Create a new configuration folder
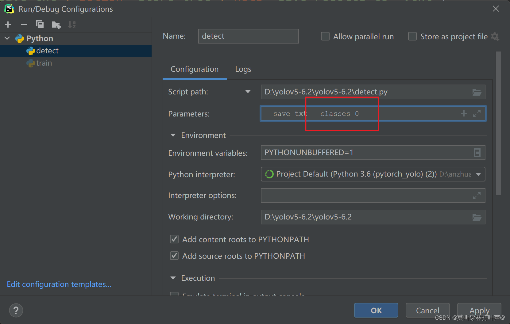Image resolution: width=510 pixels, height=324 pixels. coord(56,25)
